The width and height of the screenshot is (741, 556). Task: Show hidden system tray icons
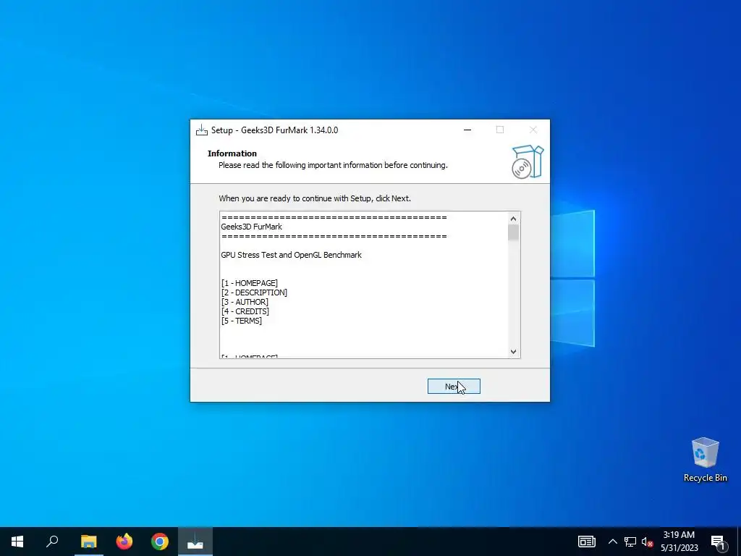pyautogui.click(x=612, y=542)
